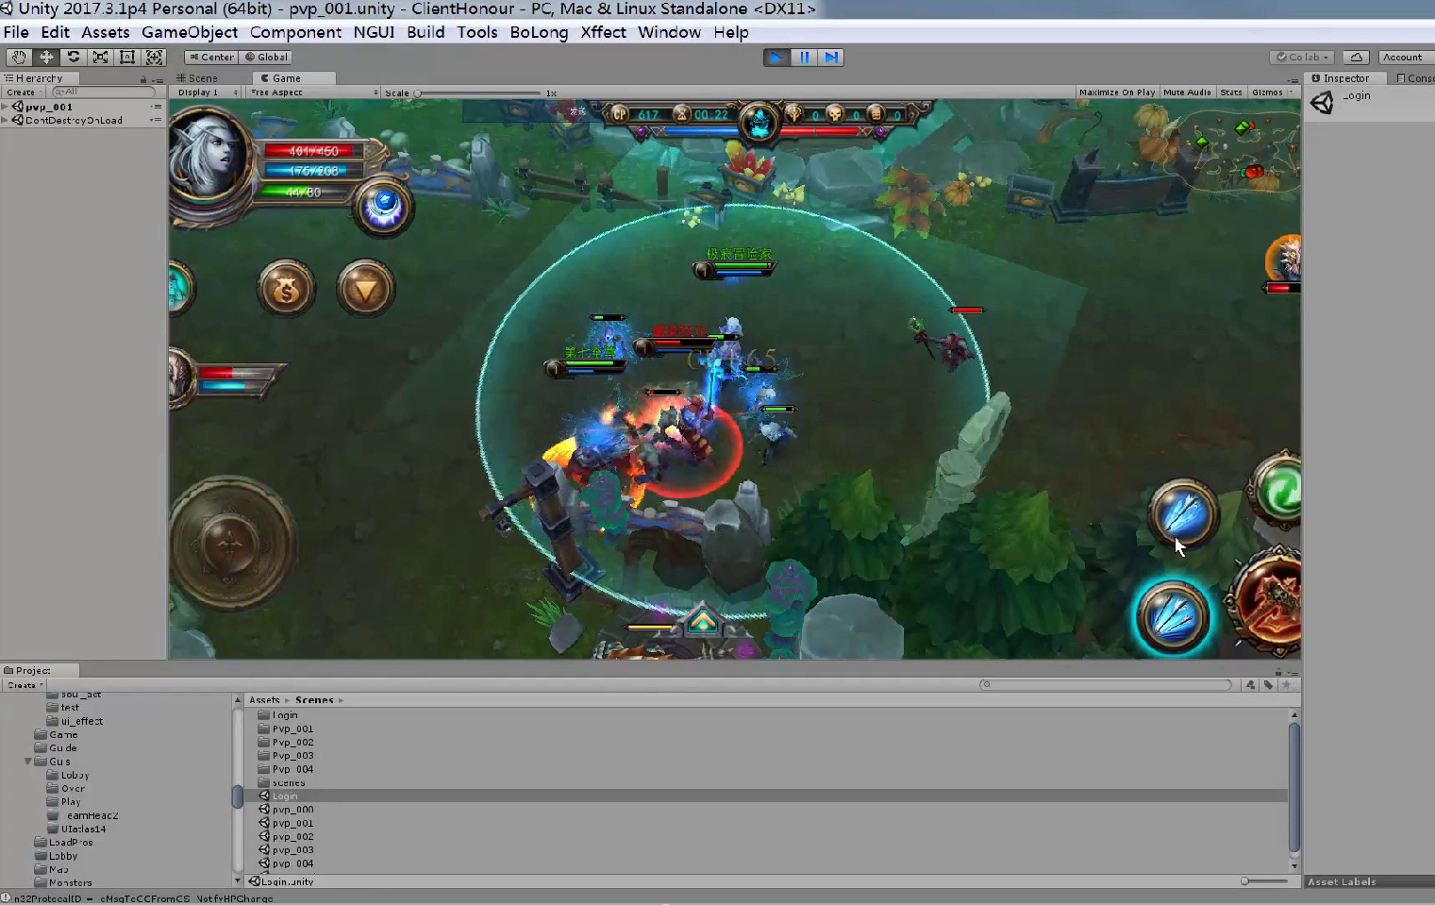Switch to the Scene tab
Screen dimensions: 1435x905
(x=198, y=78)
